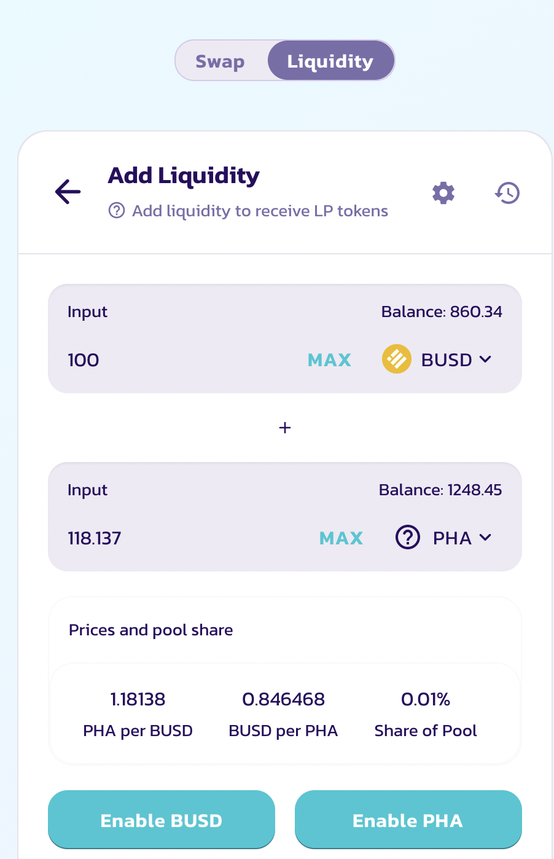The image size is (554, 859).
Task: Click MAX for the BUSD input
Action: point(329,360)
